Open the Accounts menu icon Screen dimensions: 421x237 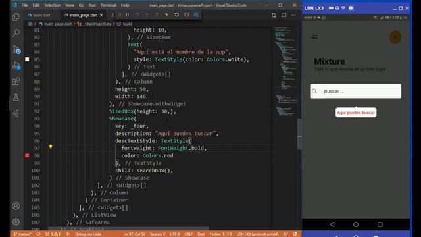pos(16,206)
